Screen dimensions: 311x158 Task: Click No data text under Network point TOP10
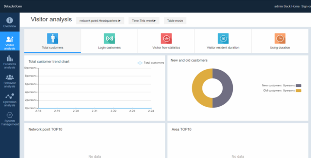(95, 156)
